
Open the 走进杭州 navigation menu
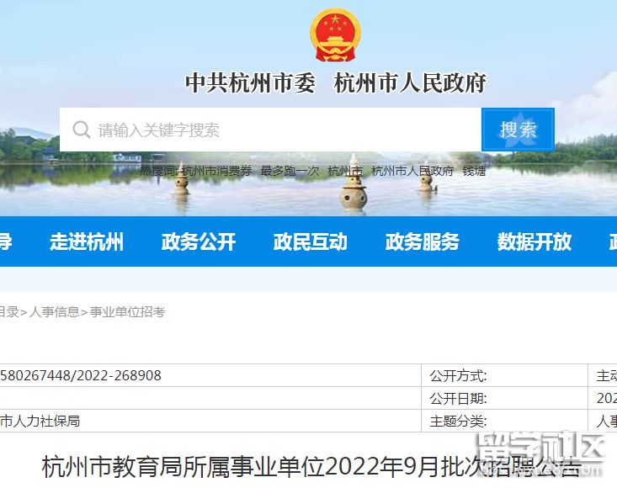click(87, 242)
